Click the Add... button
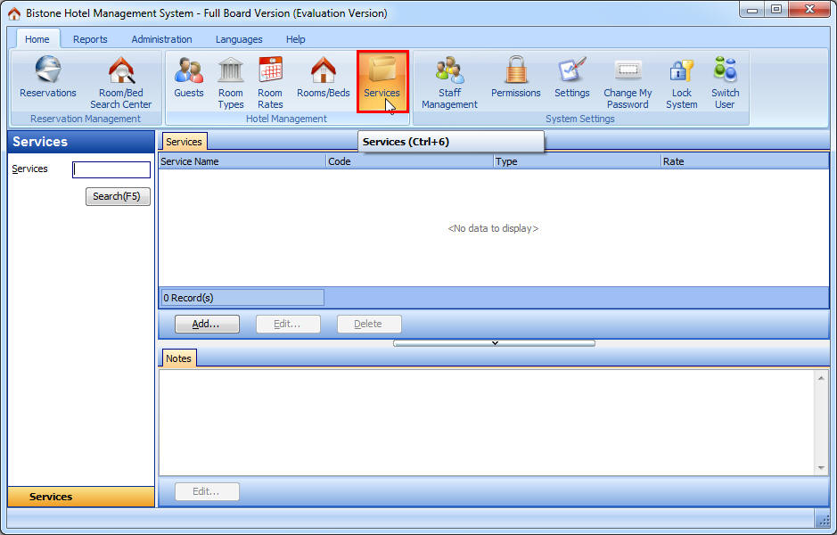Viewport: 837px width, 535px height. click(x=207, y=324)
